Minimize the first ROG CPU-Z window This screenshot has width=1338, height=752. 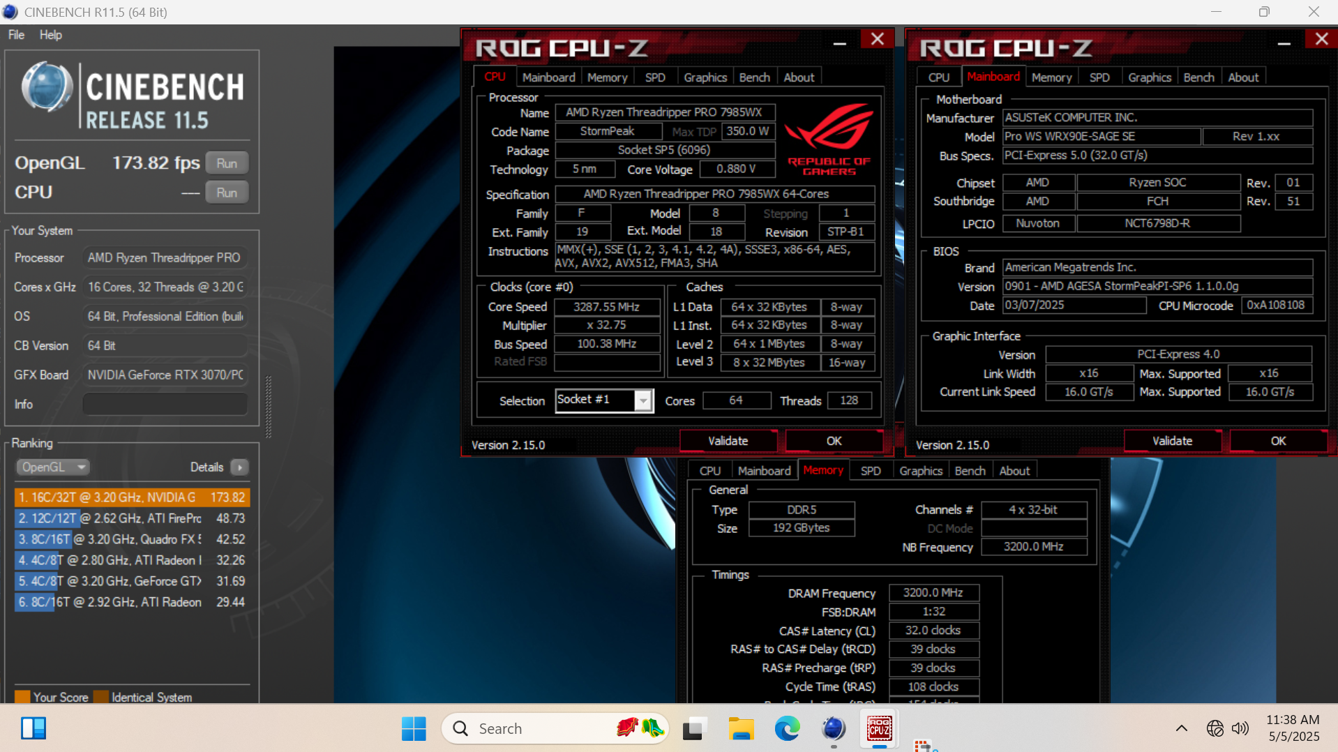[840, 43]
